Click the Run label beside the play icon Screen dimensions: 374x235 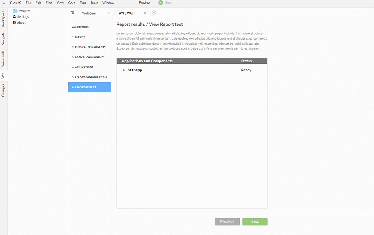pos(168,3)
